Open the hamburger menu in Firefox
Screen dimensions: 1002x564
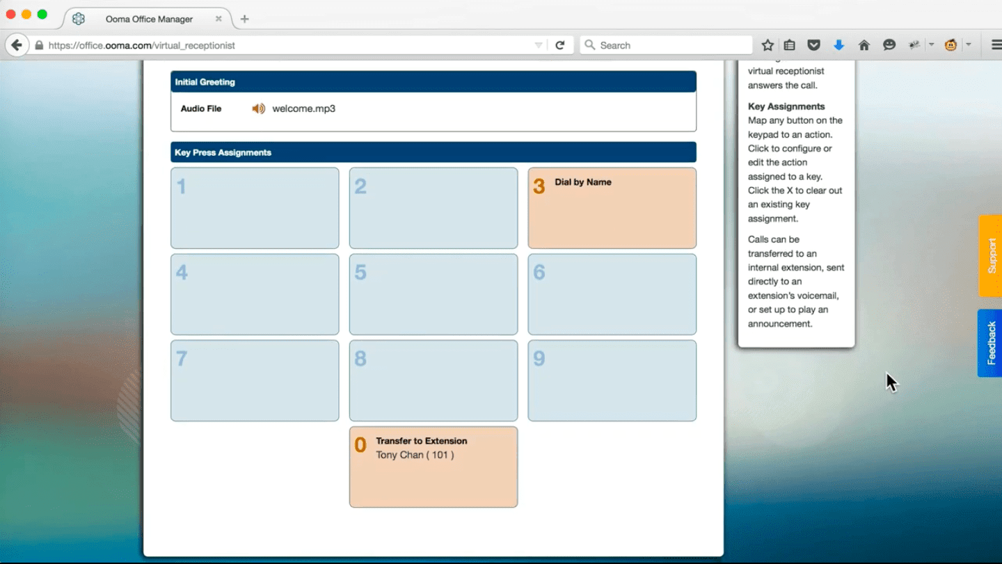(996, 45)
